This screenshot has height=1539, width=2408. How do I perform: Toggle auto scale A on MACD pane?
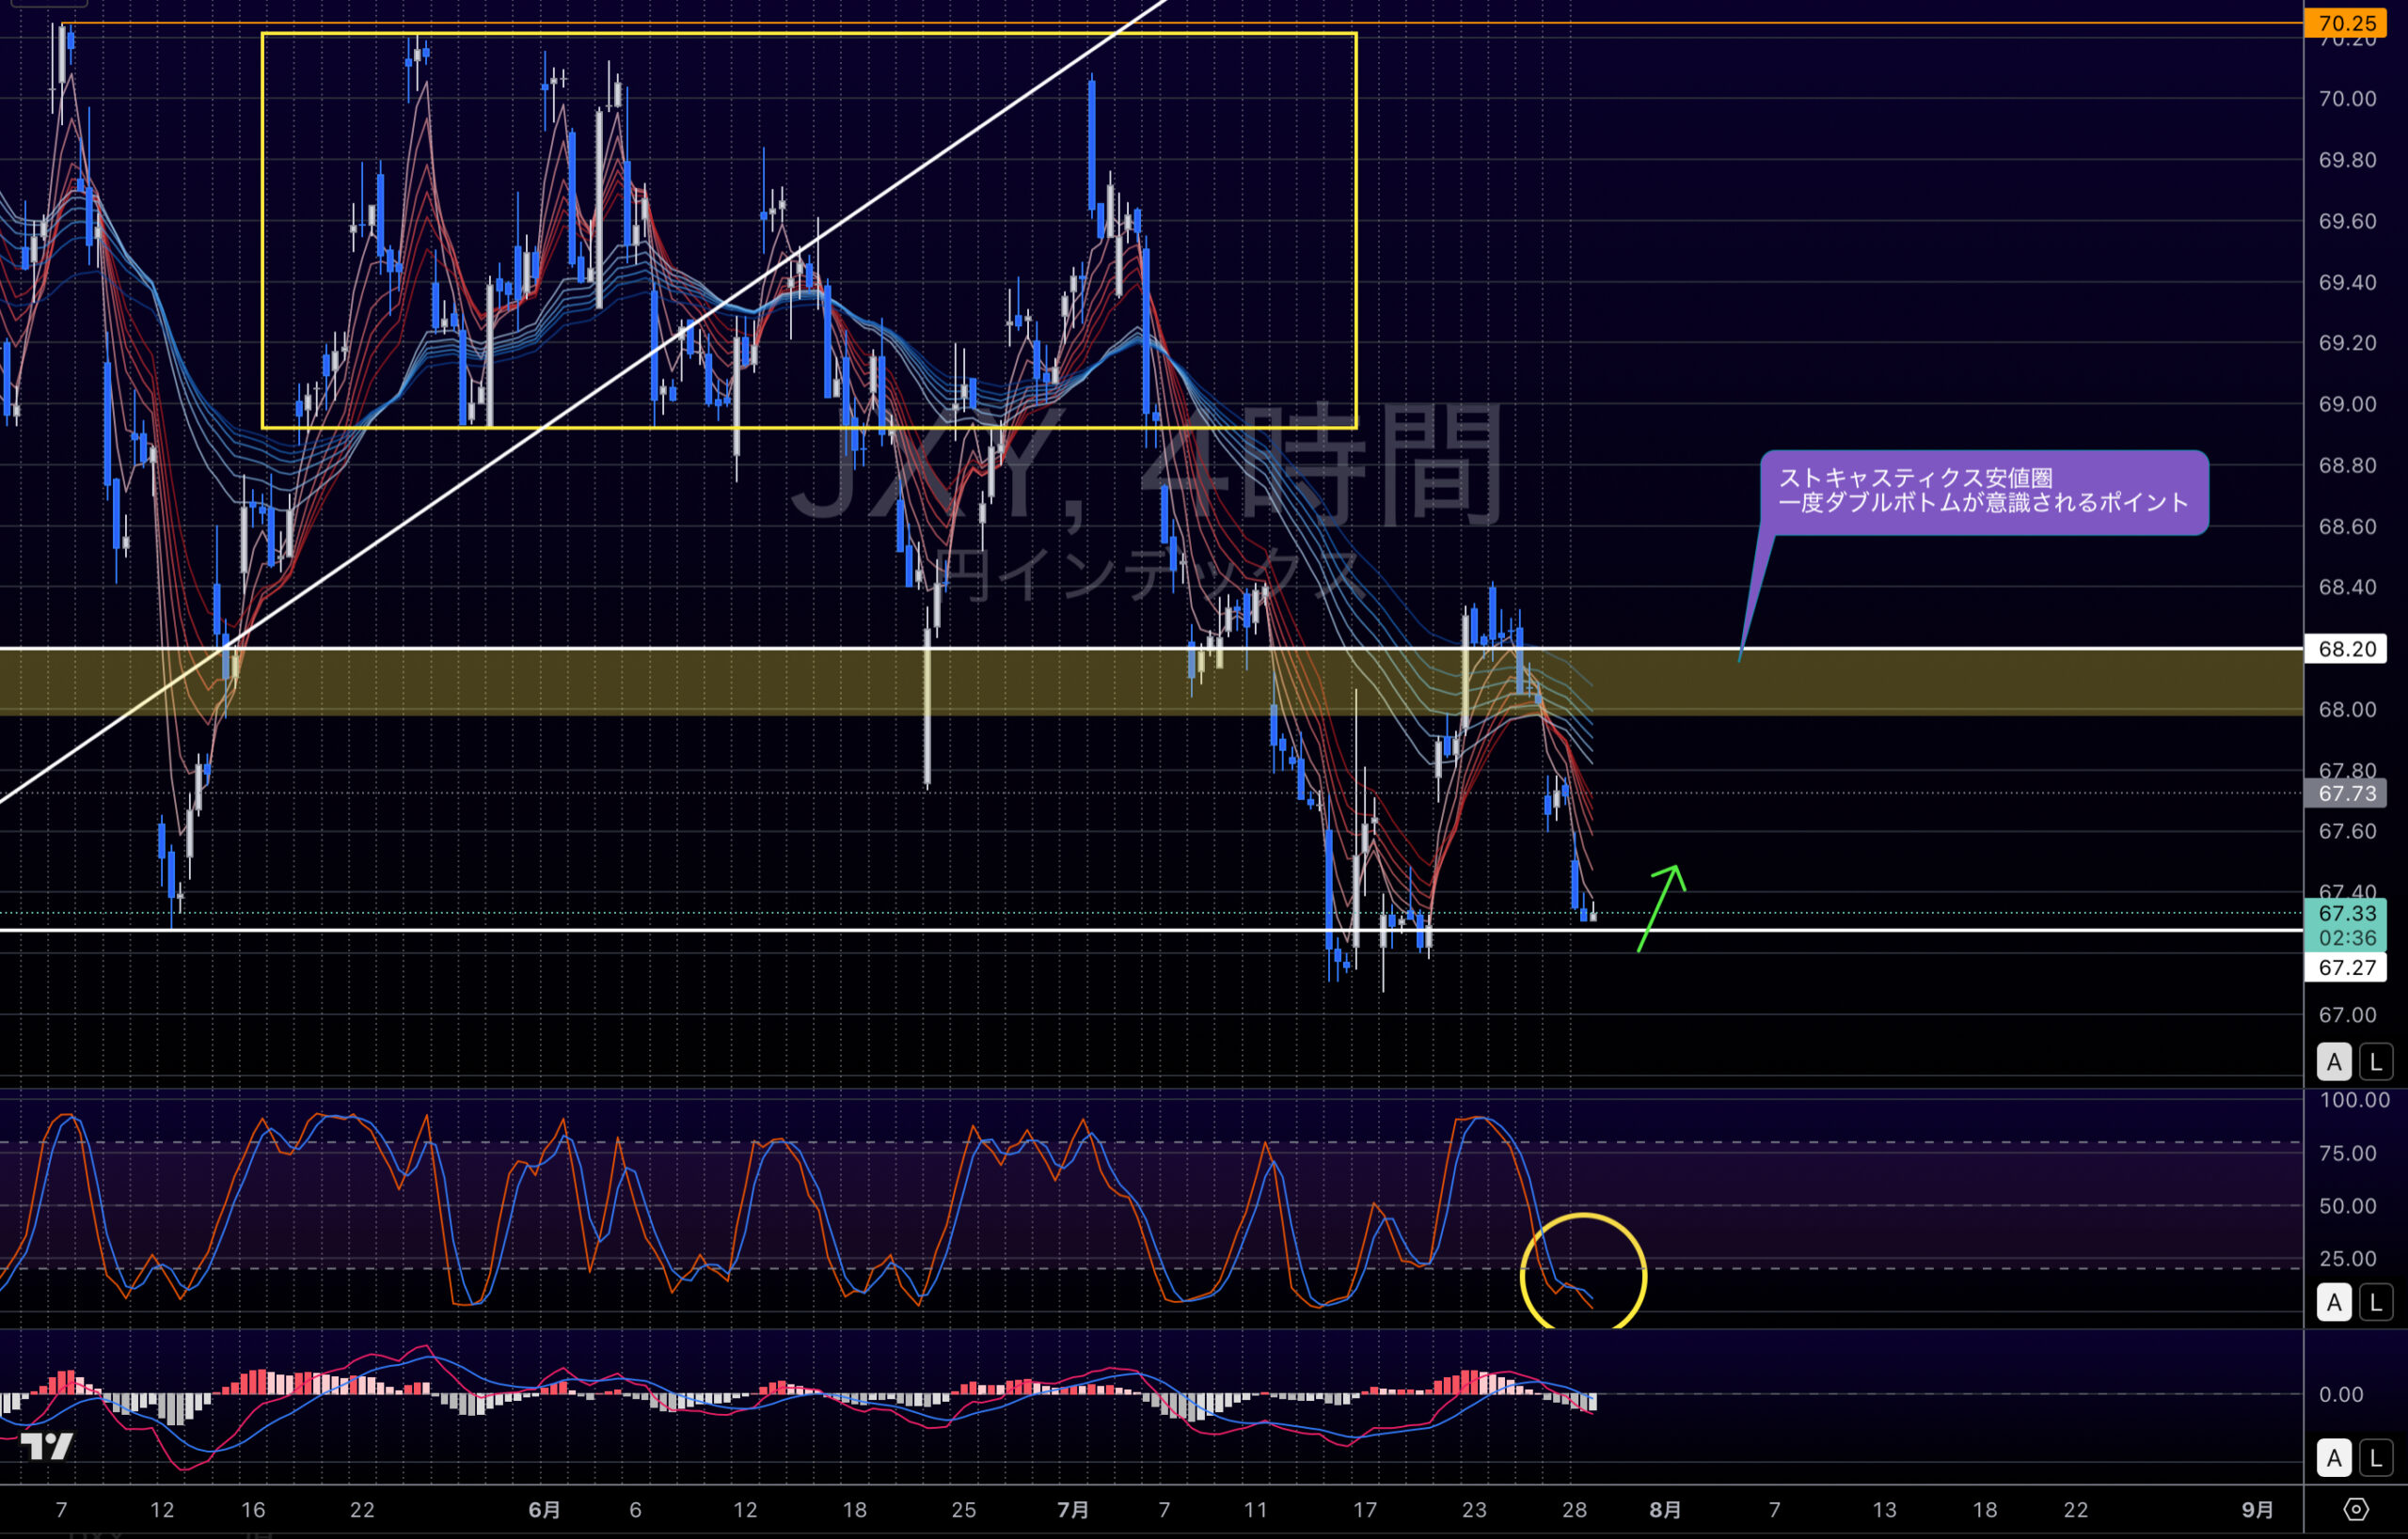[x=2334, y=1459]
